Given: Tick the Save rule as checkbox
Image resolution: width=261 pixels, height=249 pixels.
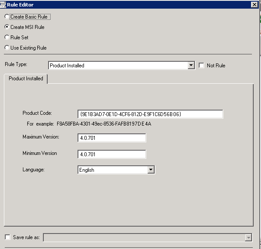Looking at the screenshot, I should point(7,237).
